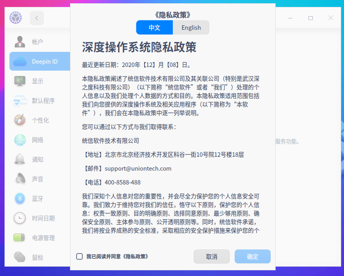344x276 pixels.
Task: Open the 网络 network globe icon
Action: click(x=20, y=140)
